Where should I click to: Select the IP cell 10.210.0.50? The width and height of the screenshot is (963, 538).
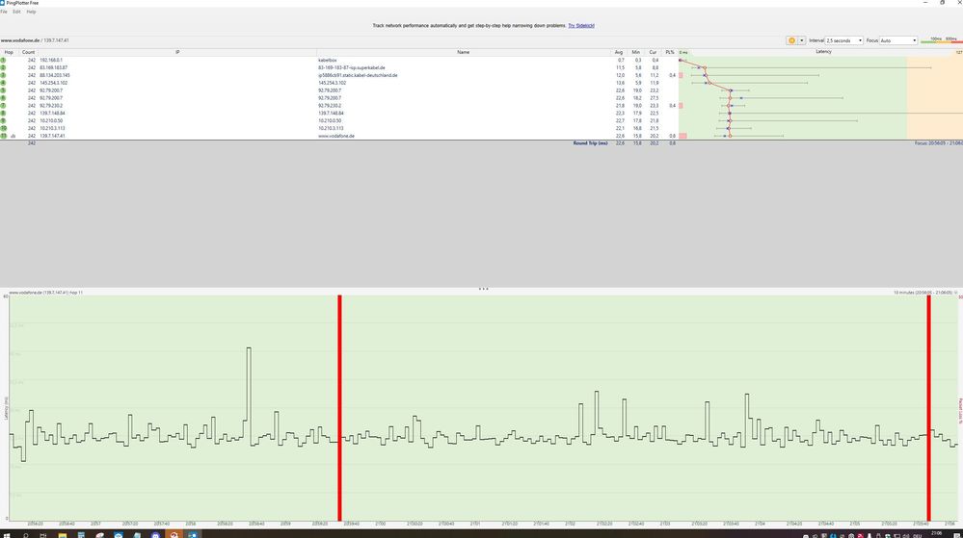click(x=51, y=121)
